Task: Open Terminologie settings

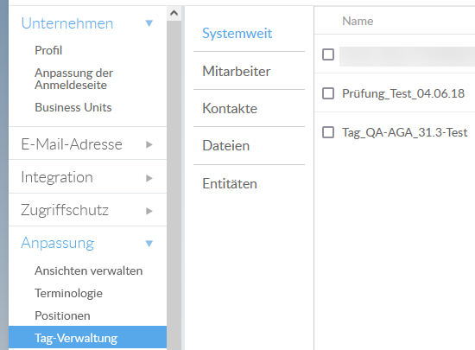Action: (69, 293)
